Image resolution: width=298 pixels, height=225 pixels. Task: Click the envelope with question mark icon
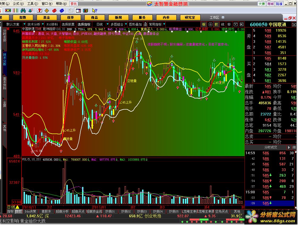click(x=40, y=10)
